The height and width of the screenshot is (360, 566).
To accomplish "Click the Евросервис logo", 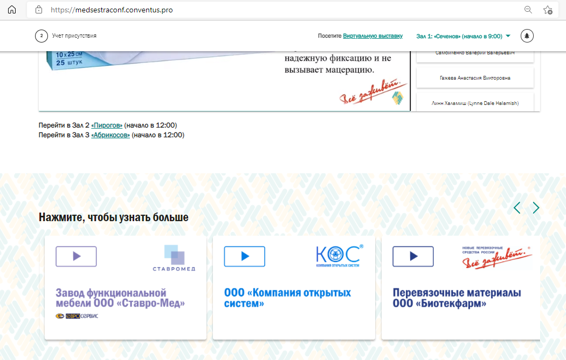I will point(77,316).
